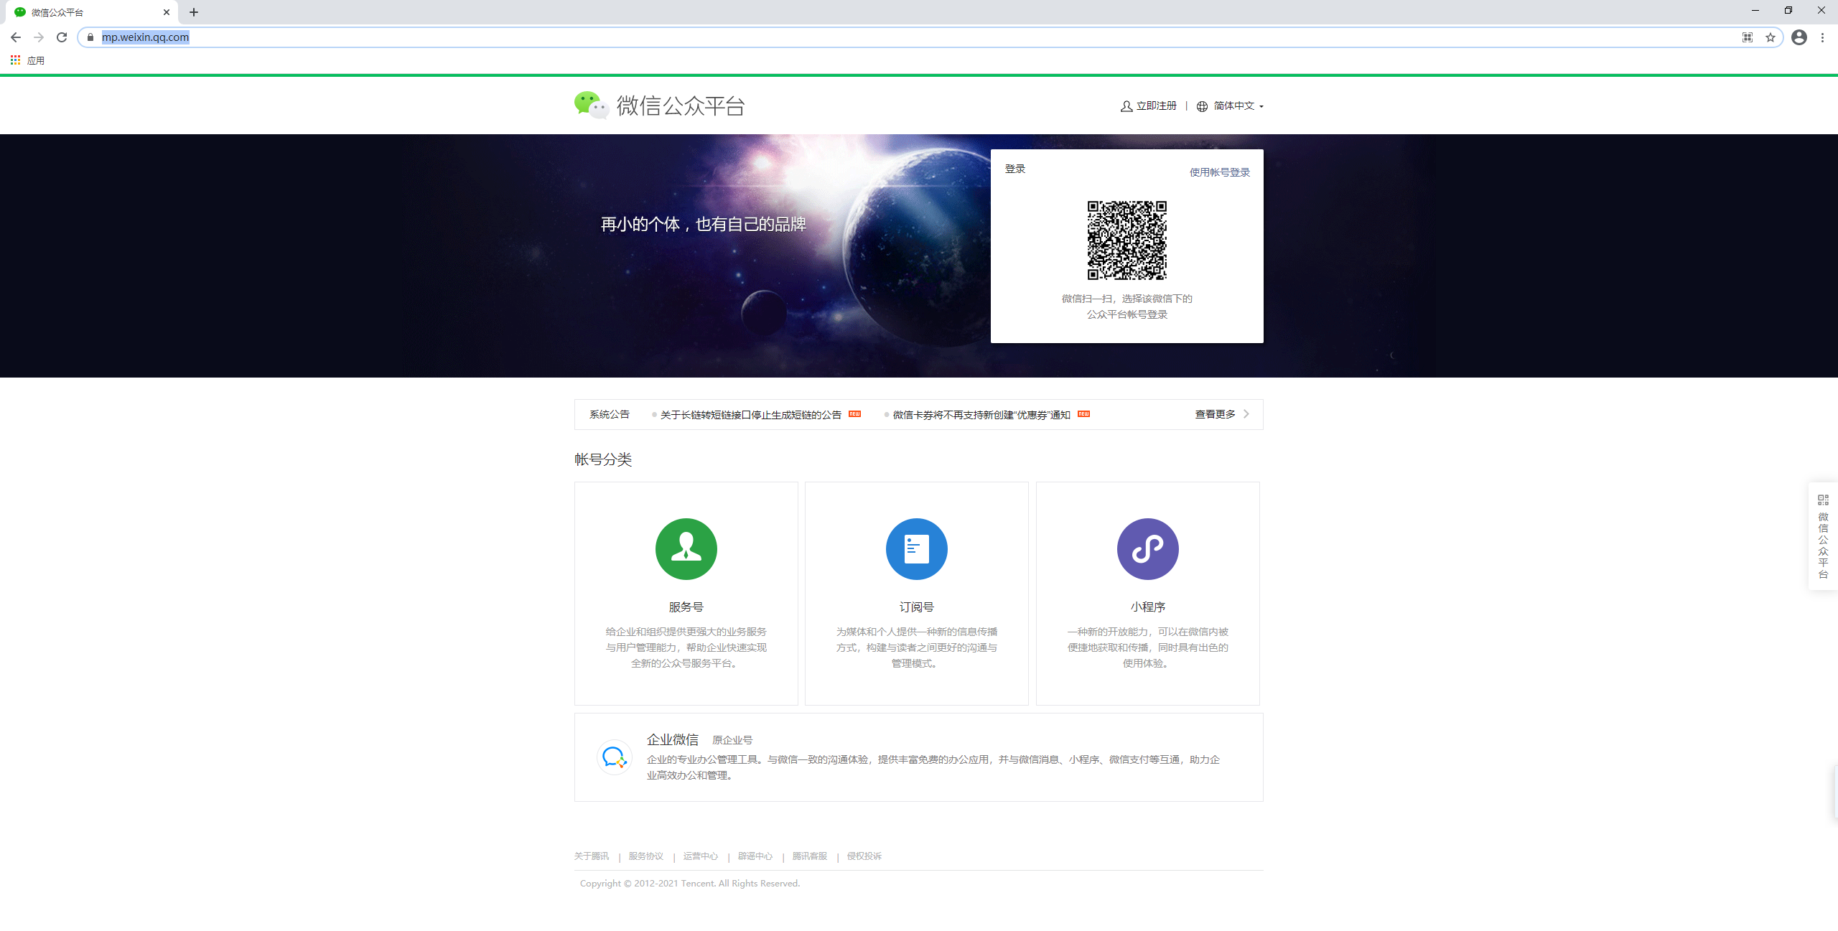Restore down the Chrome window

[1788, 11]
